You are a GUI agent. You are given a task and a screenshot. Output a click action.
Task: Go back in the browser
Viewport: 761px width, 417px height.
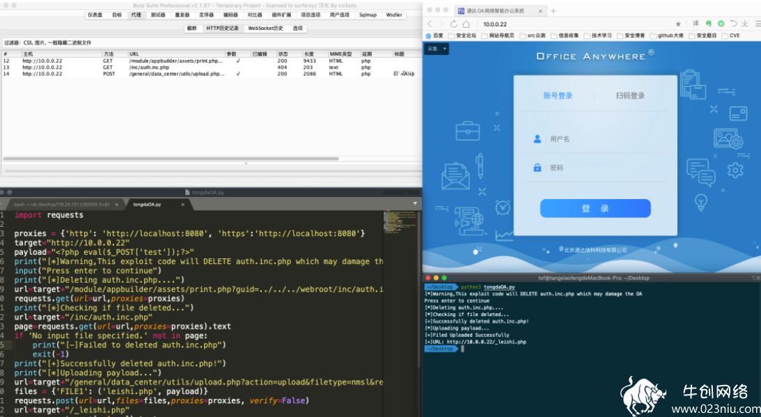pos(430,24)
